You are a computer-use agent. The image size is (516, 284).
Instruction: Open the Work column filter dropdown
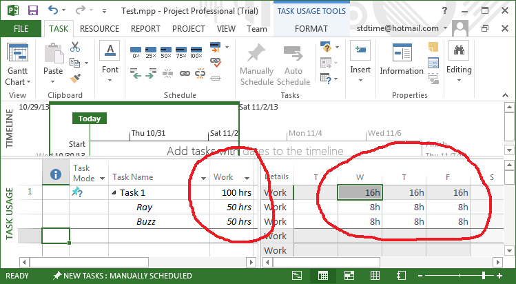(247, 179)
